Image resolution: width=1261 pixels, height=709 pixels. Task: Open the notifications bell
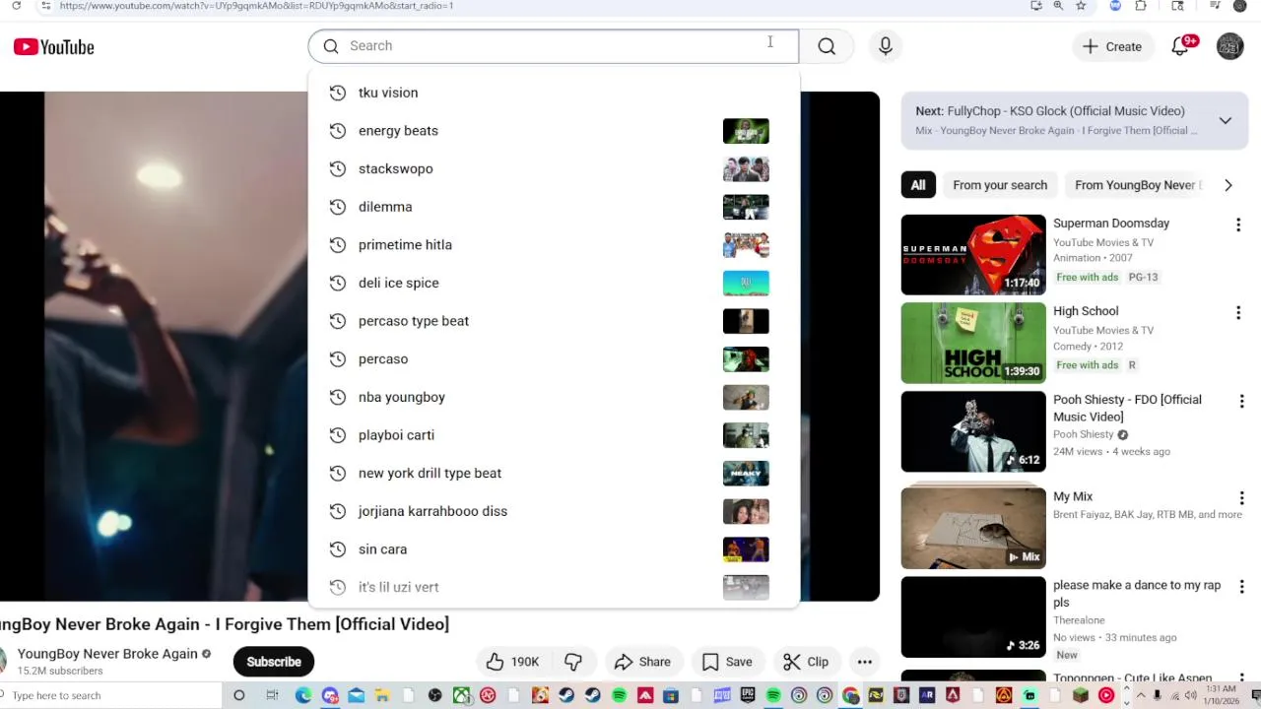(x=1180, y=46)
